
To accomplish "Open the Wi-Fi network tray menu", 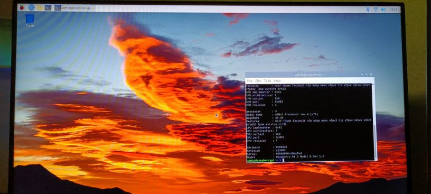I will pos(376,10).
